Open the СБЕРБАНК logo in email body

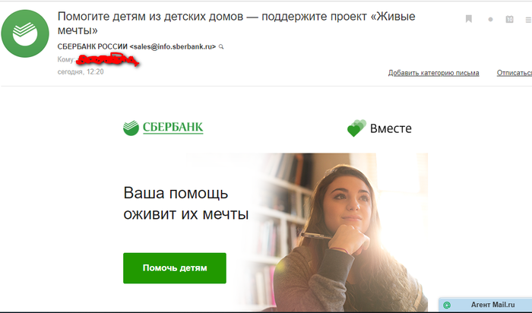[163, 128]
